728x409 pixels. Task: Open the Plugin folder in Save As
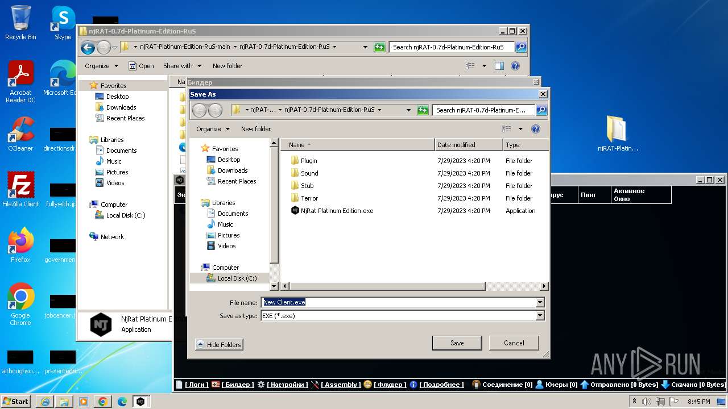pyautogui.click(x=309, y=161)
